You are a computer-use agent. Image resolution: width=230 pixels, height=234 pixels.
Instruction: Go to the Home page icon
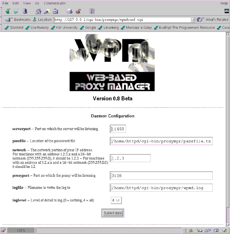click(x=39, y=11)
